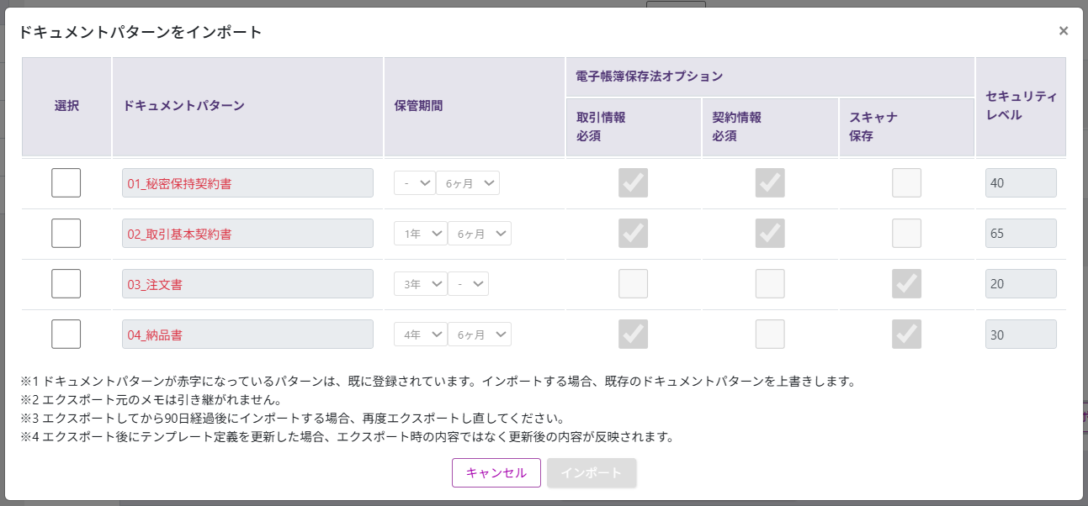Toggle 契約情報必須 checkbox for 02_取引基本契約書
The image size is (1088, 506).
tap(770, 234)
